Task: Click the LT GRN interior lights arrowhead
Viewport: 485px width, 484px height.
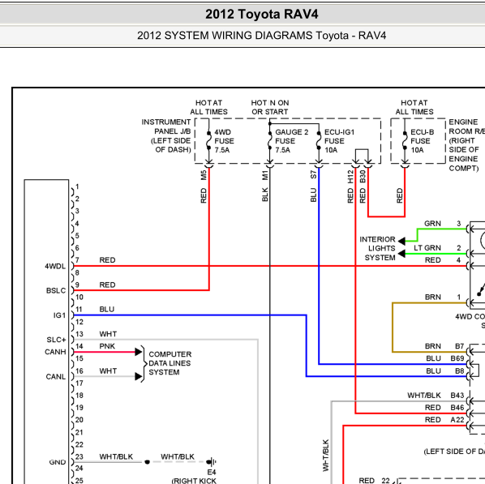Action: 401,254
